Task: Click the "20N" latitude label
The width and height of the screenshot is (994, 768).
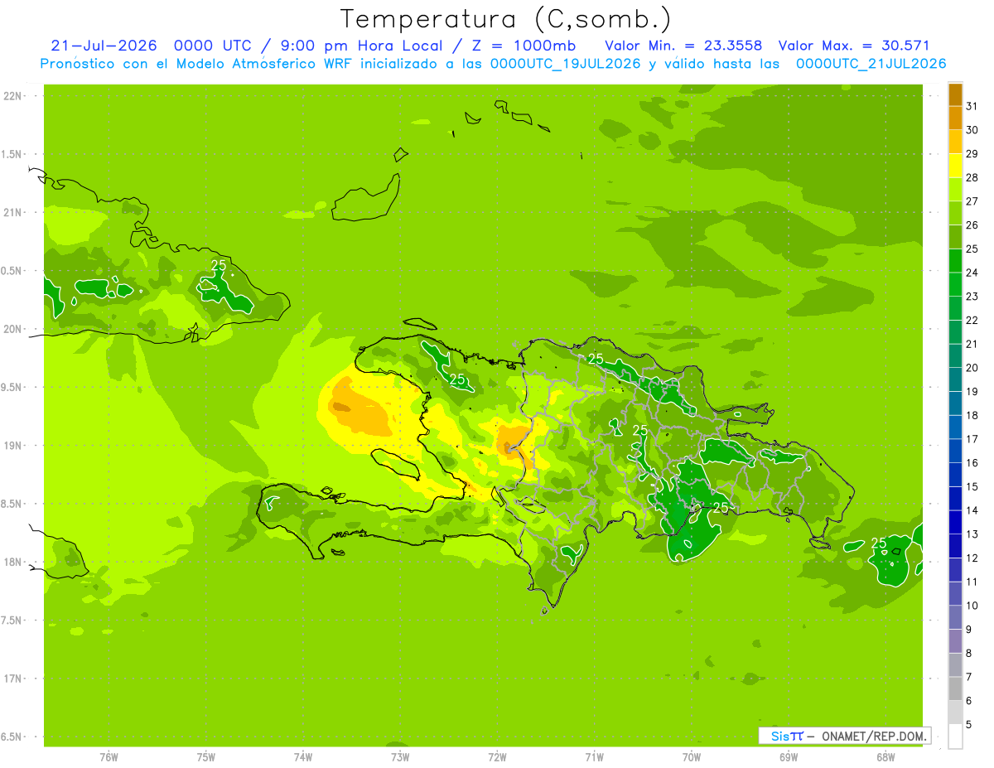Action: (13, 329)
